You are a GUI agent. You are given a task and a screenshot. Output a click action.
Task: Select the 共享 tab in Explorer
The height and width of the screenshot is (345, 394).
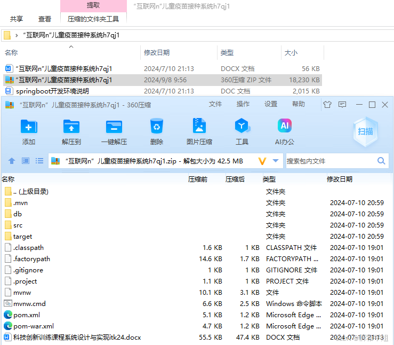point(17,19)
